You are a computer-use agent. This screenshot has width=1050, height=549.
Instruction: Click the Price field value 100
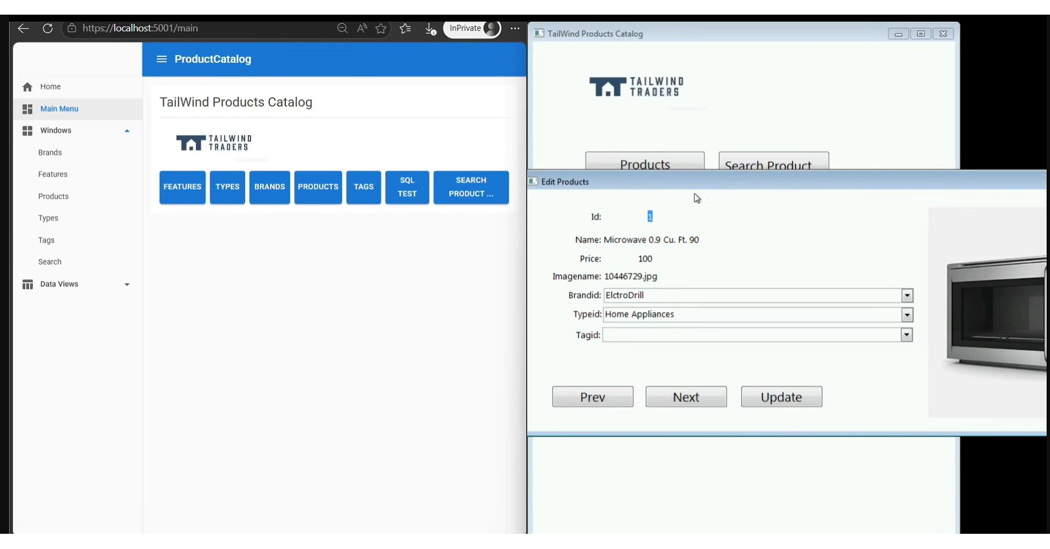(x=645, y=259)
